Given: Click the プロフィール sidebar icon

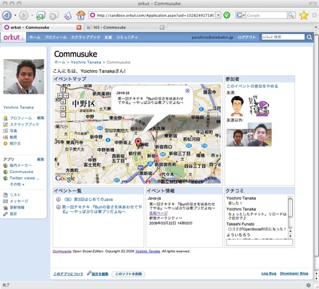Looking at the screenshot, I should [5, 118].
